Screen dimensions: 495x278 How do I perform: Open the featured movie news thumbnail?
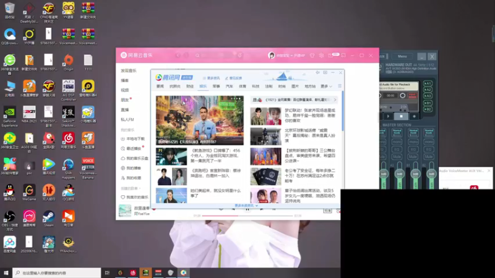[199, 120]
